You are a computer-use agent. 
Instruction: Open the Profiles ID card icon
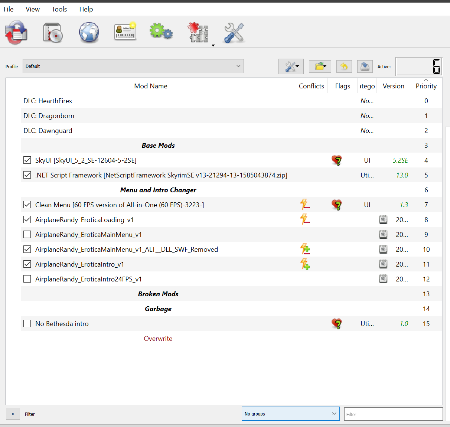125,32
